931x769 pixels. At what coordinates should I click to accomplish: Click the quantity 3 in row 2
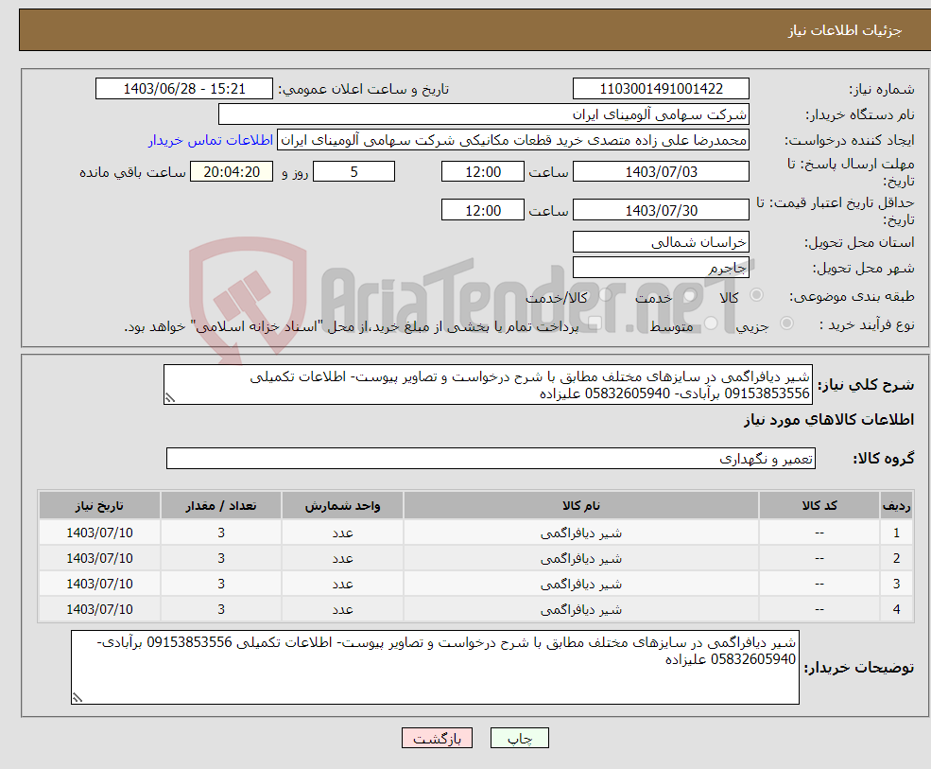pyautogui.click(x=221, y=558)
